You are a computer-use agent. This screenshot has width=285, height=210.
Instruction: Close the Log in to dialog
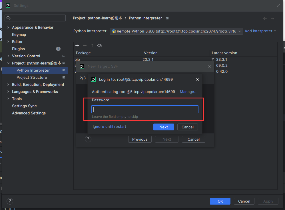198,80
